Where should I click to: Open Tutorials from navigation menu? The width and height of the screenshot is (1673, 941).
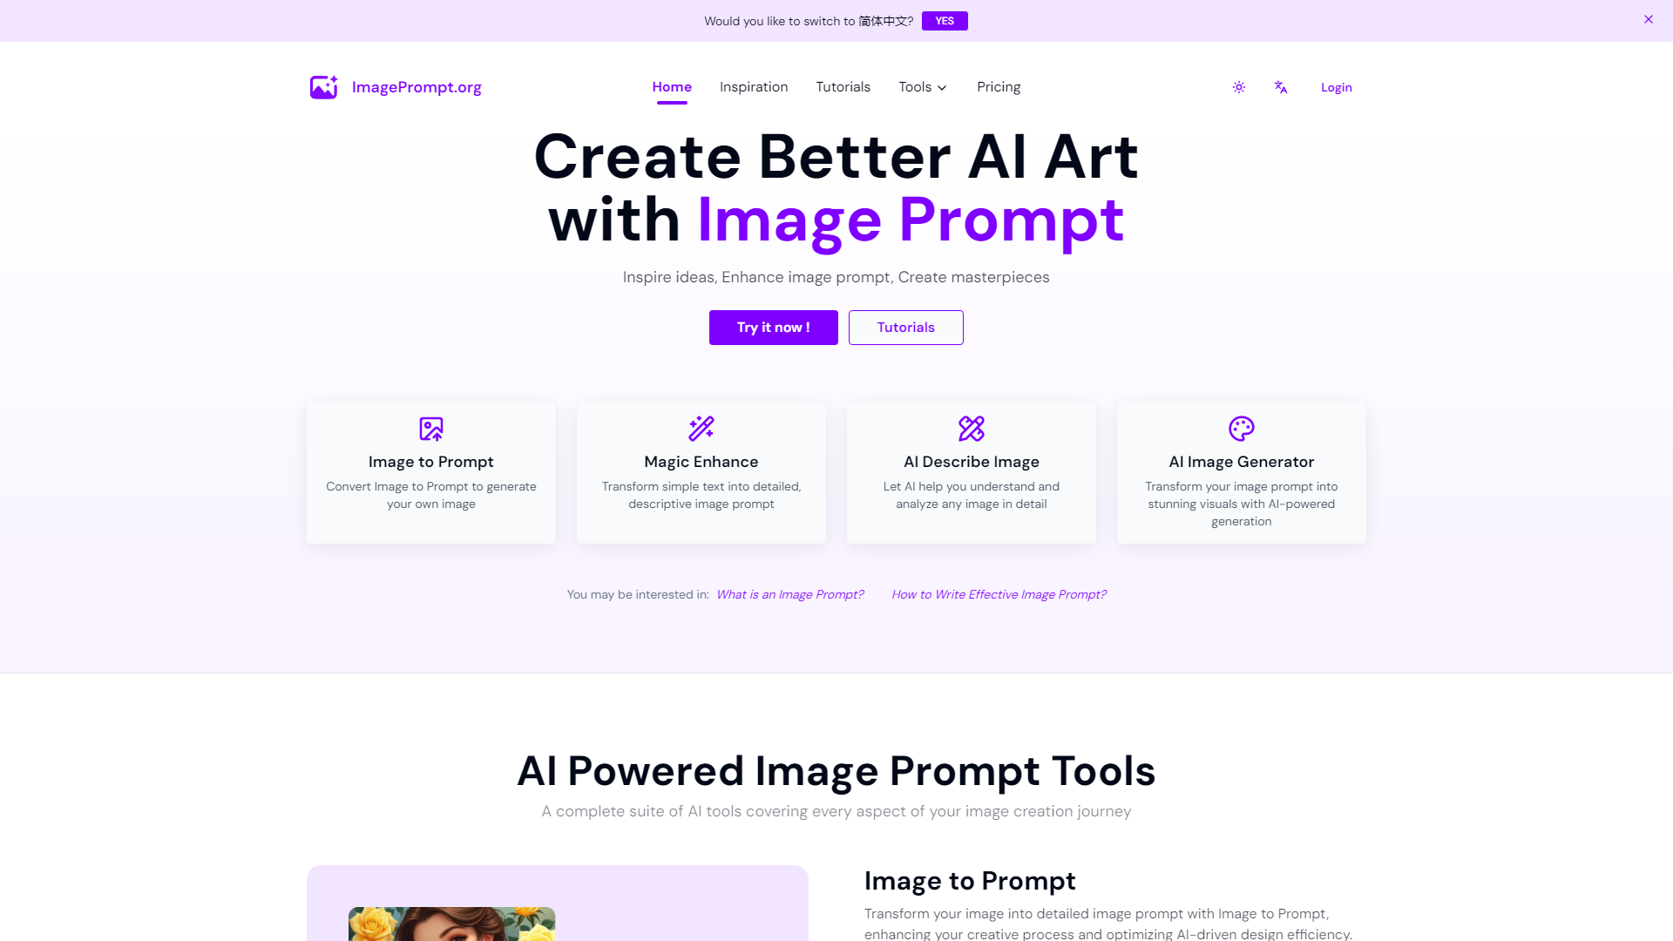(x=843, y=86)
